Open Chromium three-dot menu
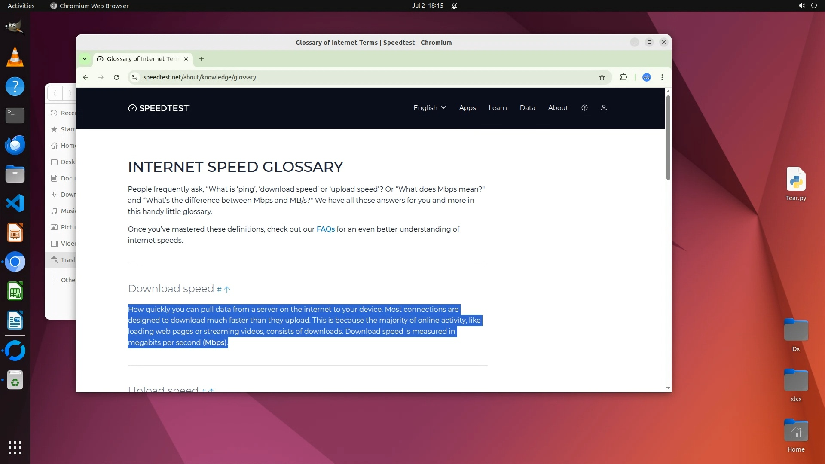825x464 pixels. tap(662, 77)
